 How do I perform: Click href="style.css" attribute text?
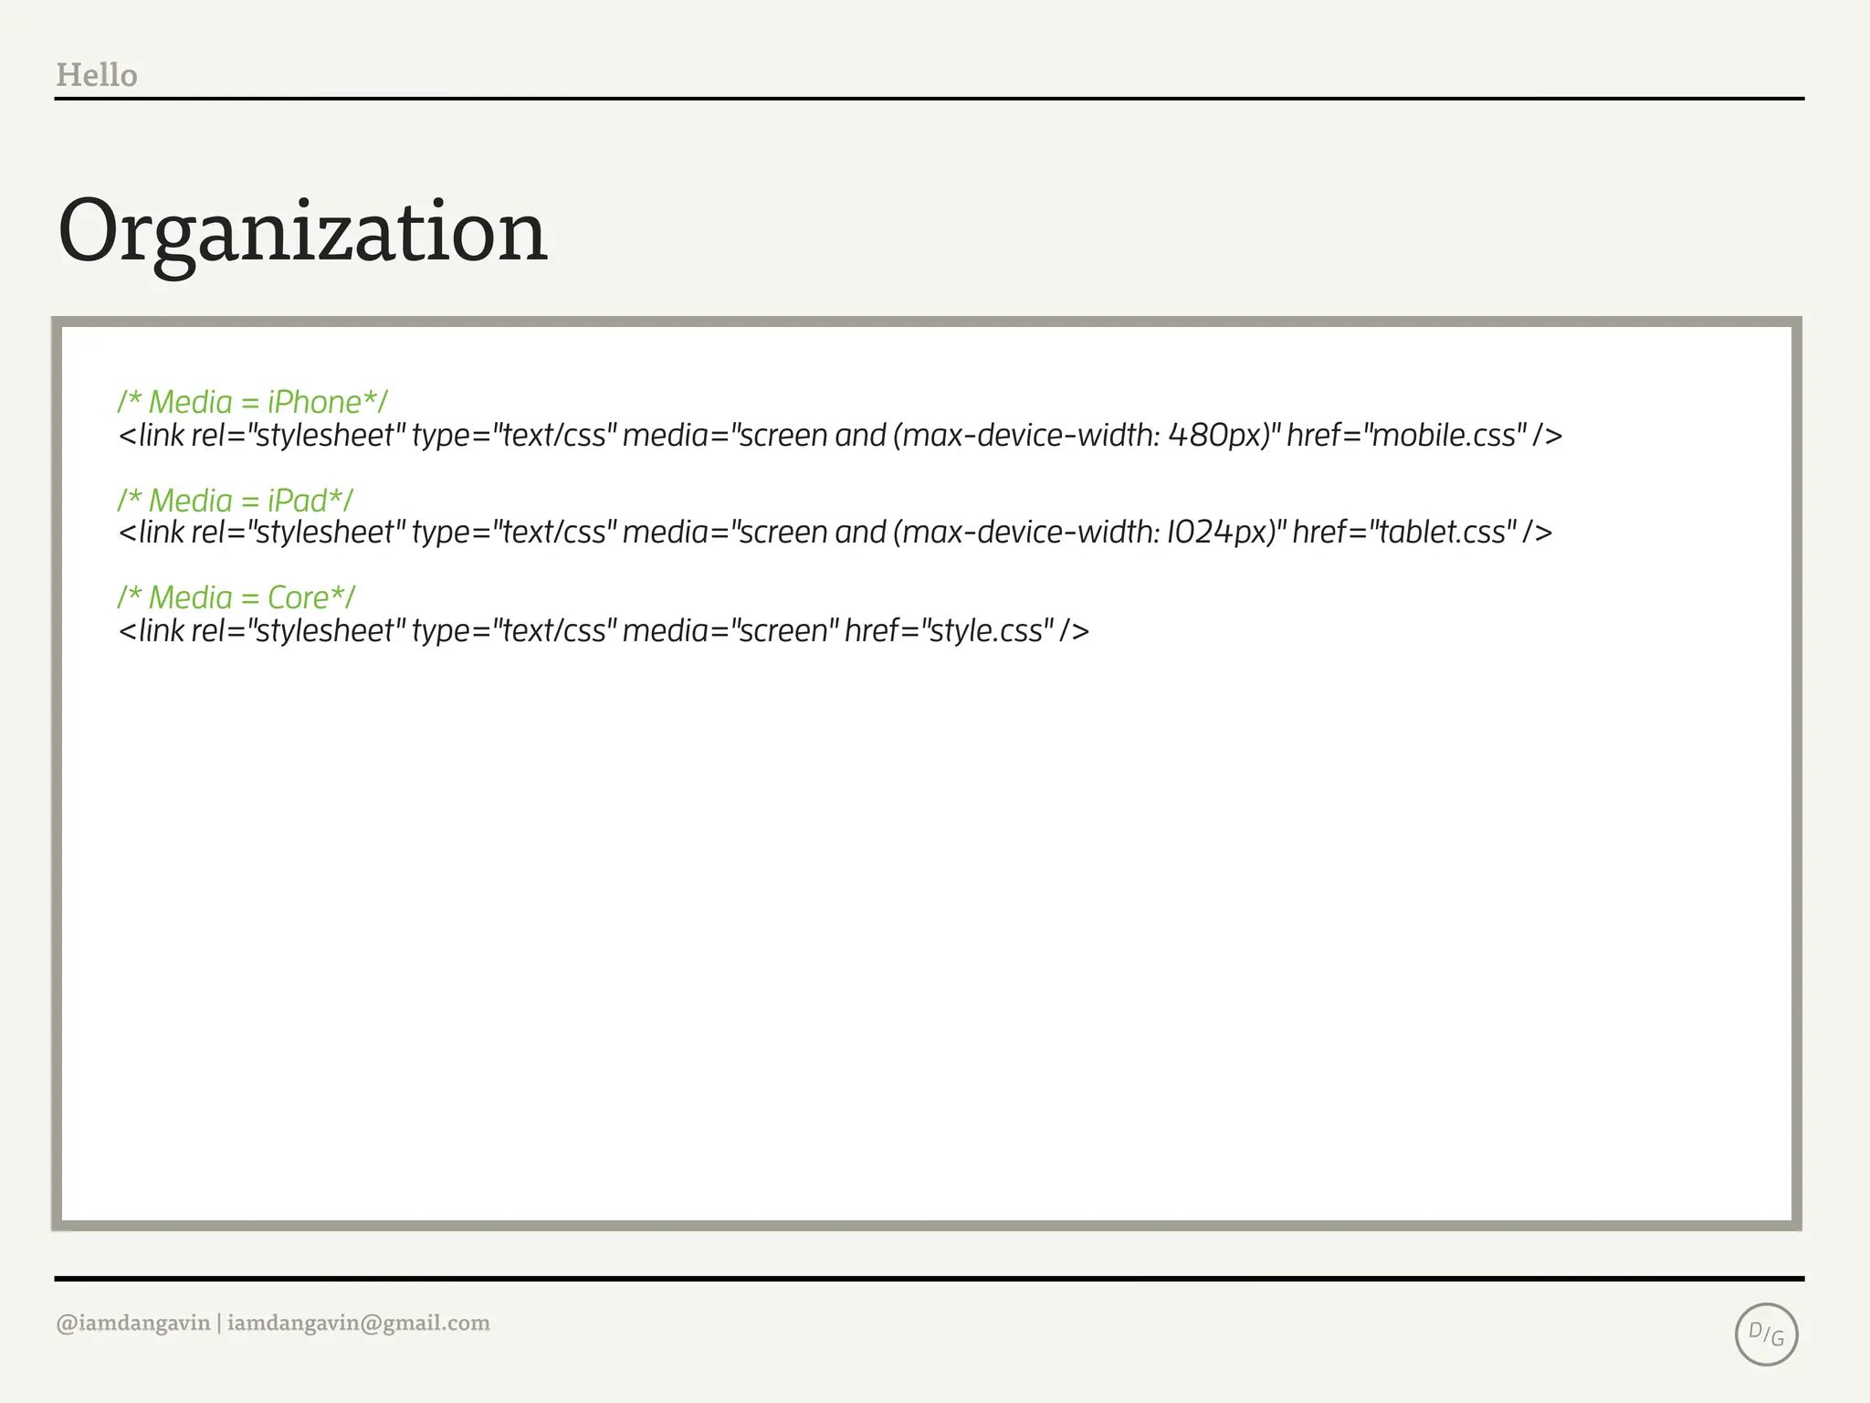[x=949, y=631]
